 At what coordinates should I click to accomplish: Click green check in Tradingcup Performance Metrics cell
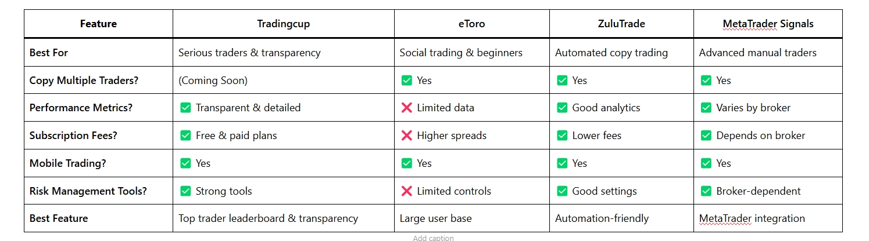click(x=185, y=108)
